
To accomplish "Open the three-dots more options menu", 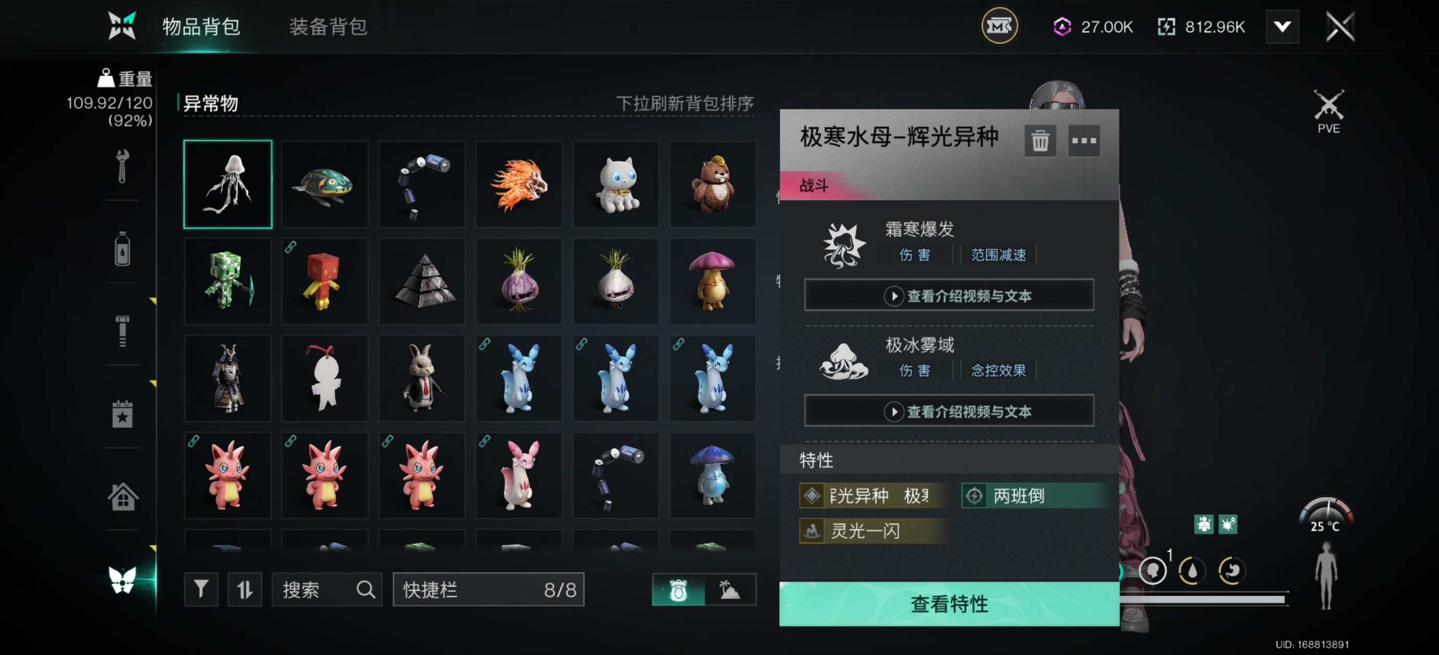I will click(x=1084, y=140).
